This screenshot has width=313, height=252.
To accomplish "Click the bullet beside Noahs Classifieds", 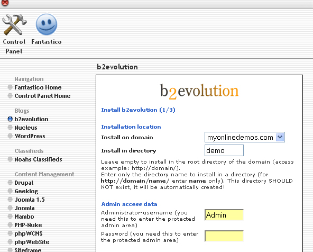I will tap(10, 159).
